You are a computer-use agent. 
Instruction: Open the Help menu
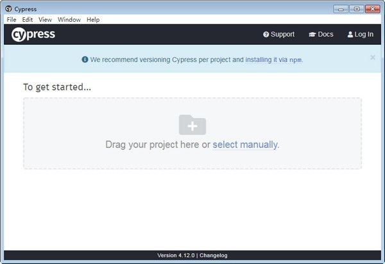(x=94, y=20)
